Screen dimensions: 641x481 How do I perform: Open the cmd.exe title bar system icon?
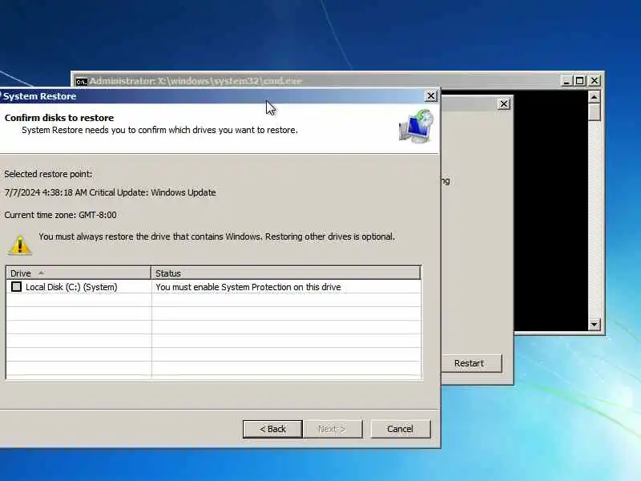[x=82, y=82]
